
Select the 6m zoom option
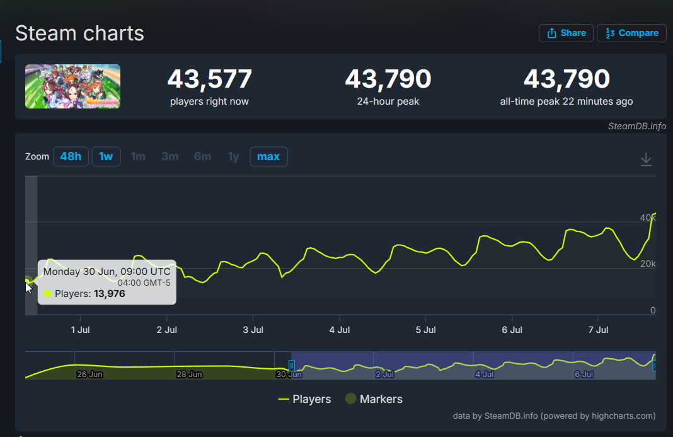(x=202, y=156)
